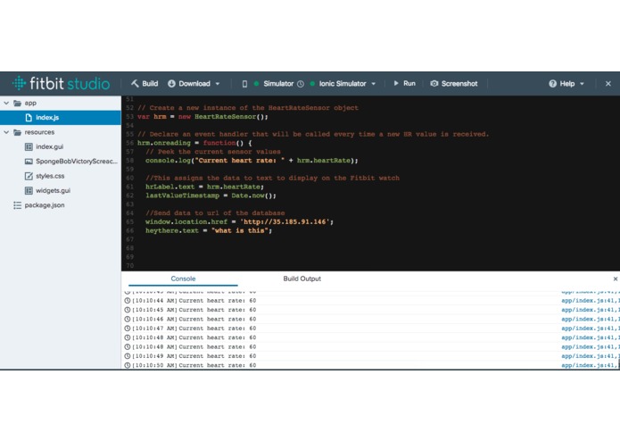620x441 pixels.
Task: Switch to the Build Output tab
Action: click(x=302, y=279)
